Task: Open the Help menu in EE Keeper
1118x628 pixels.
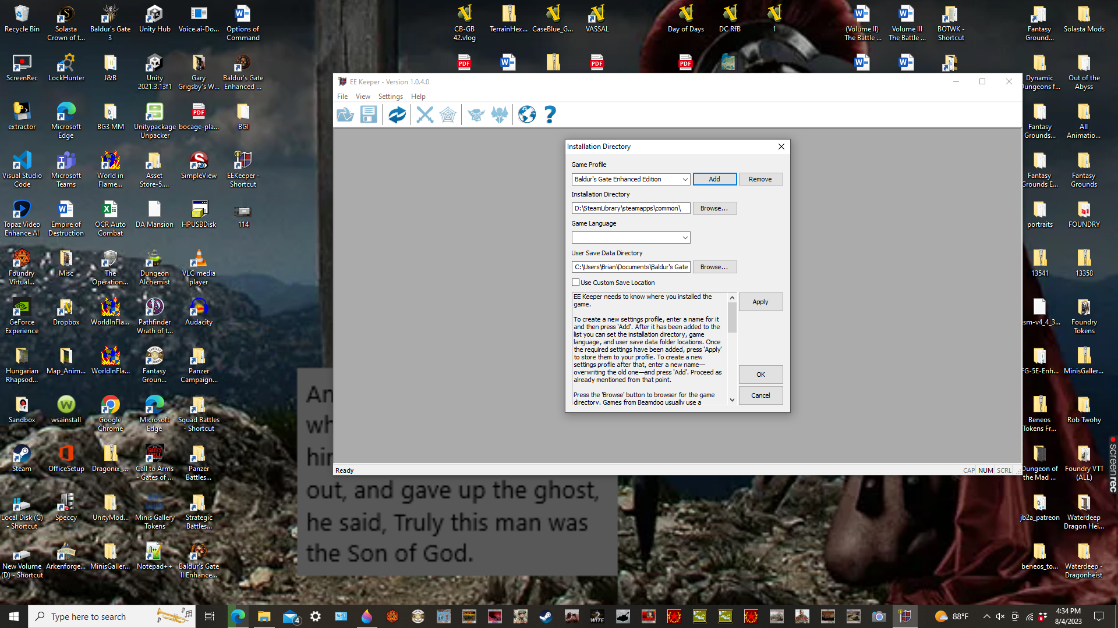Action: click(x=418, y=97)
